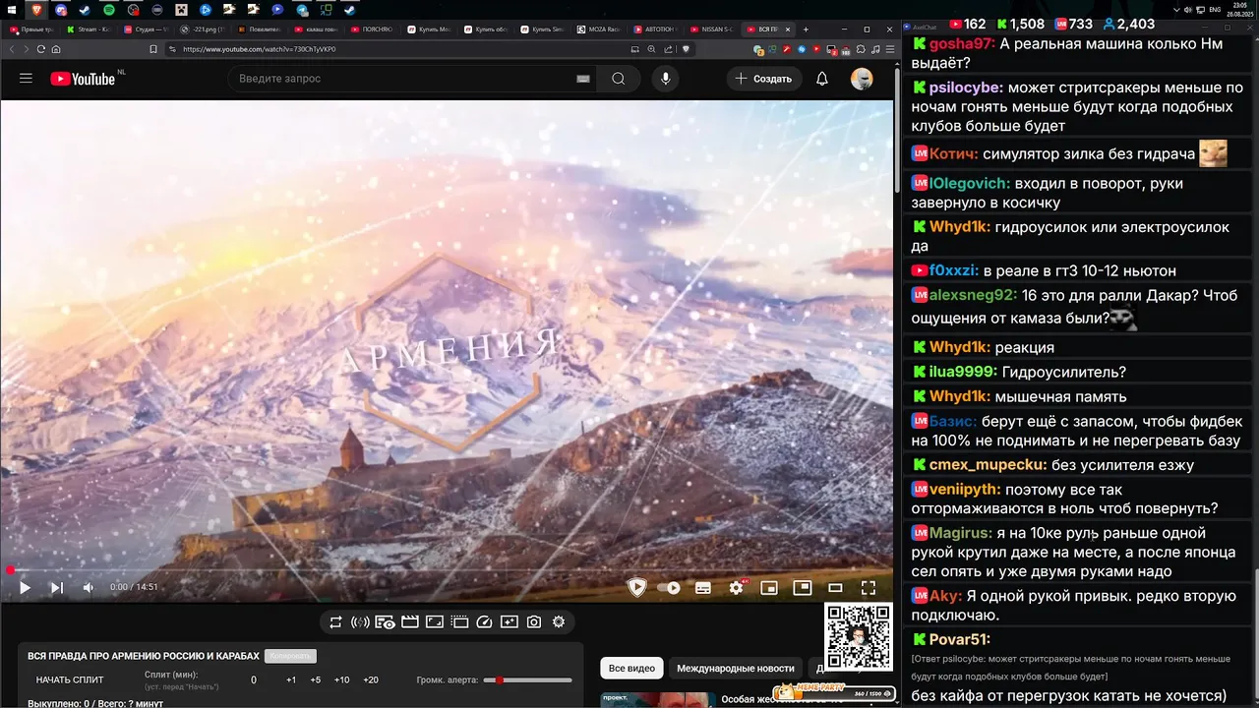Mute the video player volume

88,587
